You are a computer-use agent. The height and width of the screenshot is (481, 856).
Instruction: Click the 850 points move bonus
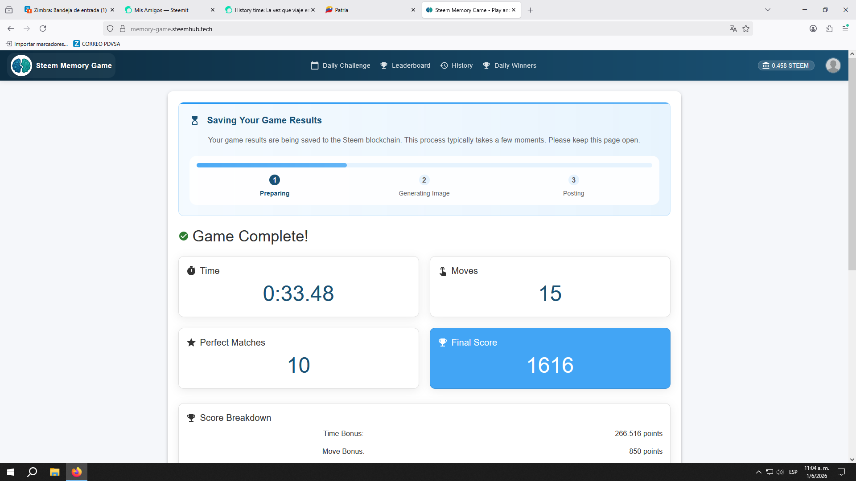point(646,451)
